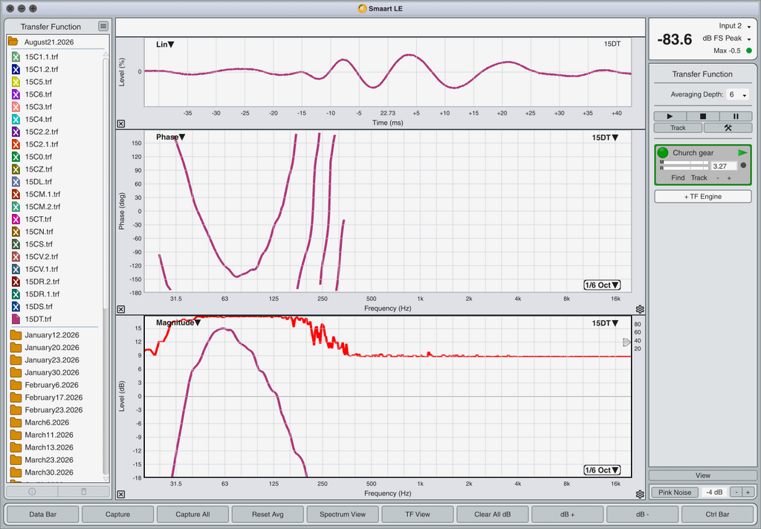This screenshot has width=761, height=529.
Task: Click Find delay in Church gear engine
Action: pyautogui.click(x=678, y=178)
